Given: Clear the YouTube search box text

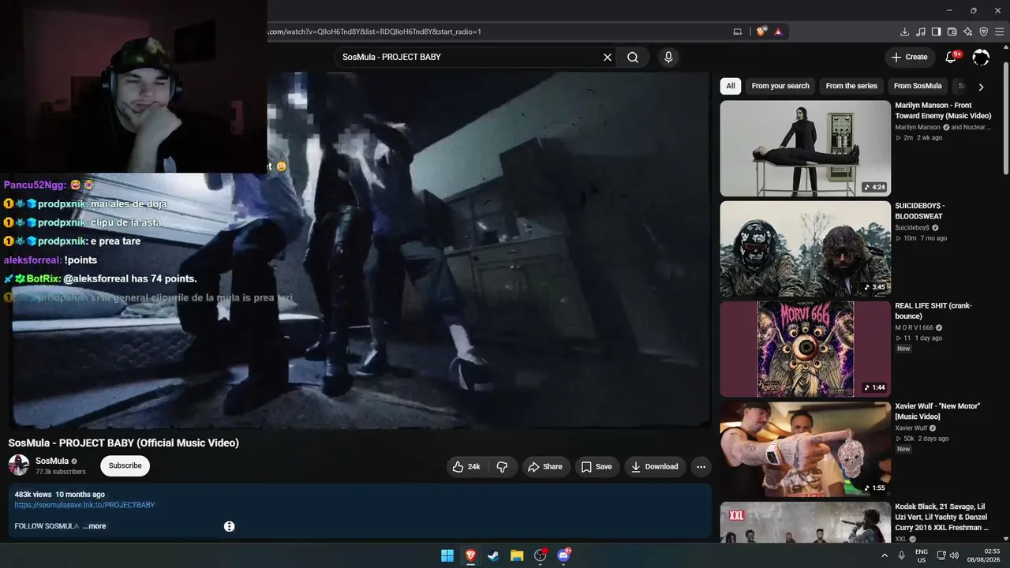Looking at the screenshot, I should coord(608,58).
